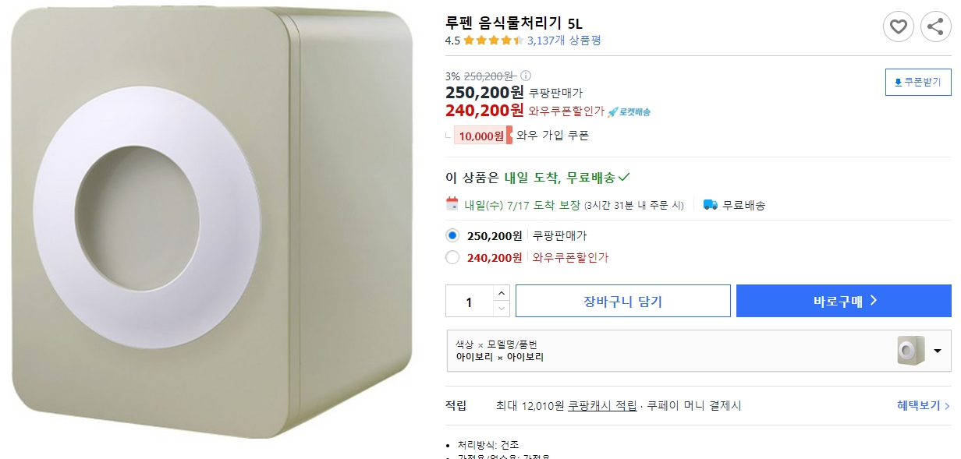This screenshot has width=961, height=459.
Task: Click the 장바구니 담기 cart button
Action: (x=624, y=301)
